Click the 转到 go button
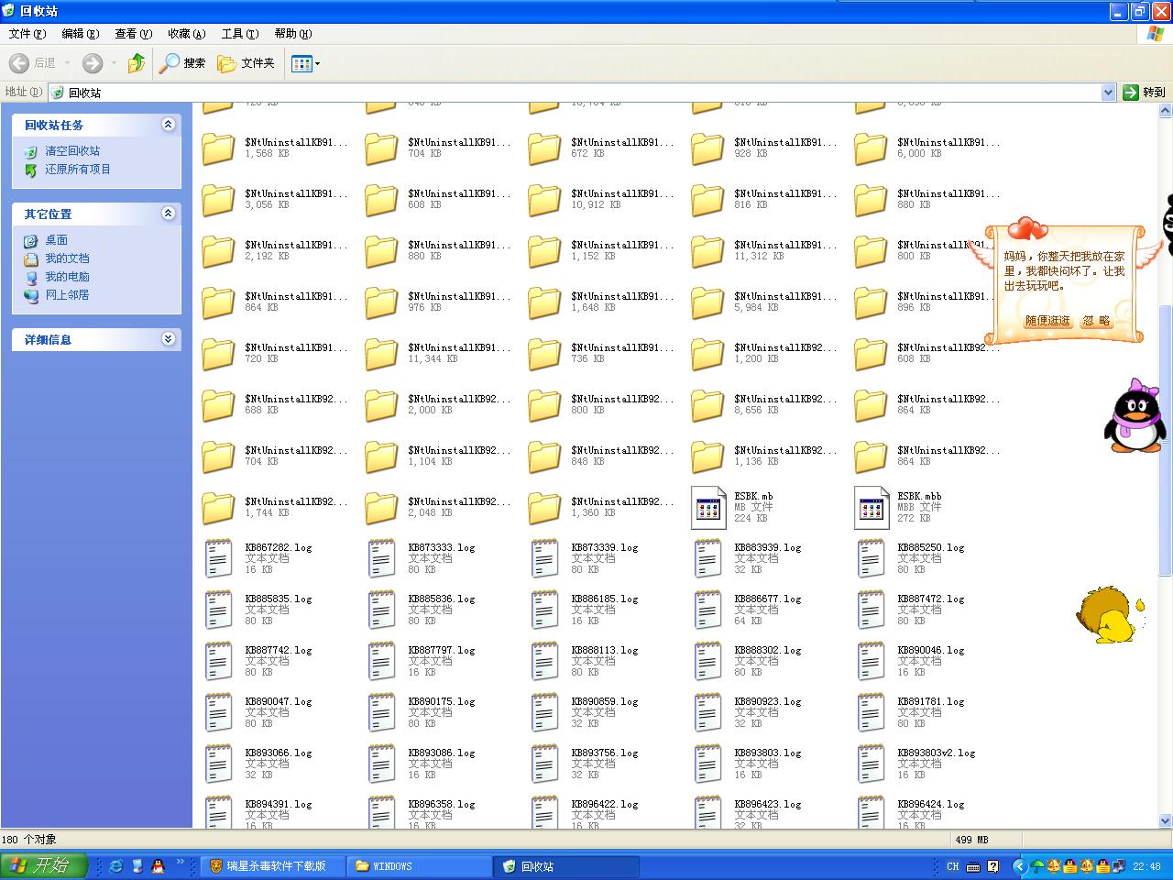Screen dimensions: 1173x880 pos(1145,93)
